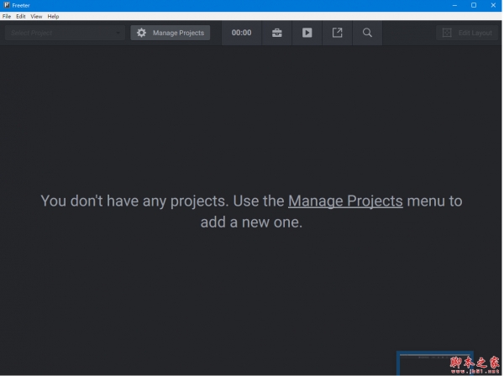Close the Freeter window
This screenshot has width=504, height=376.
(493, 5)
